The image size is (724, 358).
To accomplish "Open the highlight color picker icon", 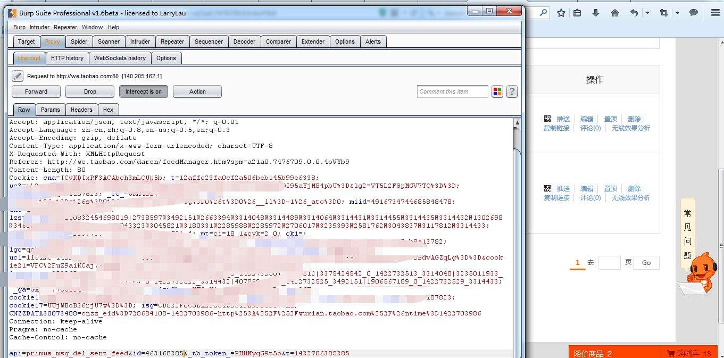I will tap(497, 91).
